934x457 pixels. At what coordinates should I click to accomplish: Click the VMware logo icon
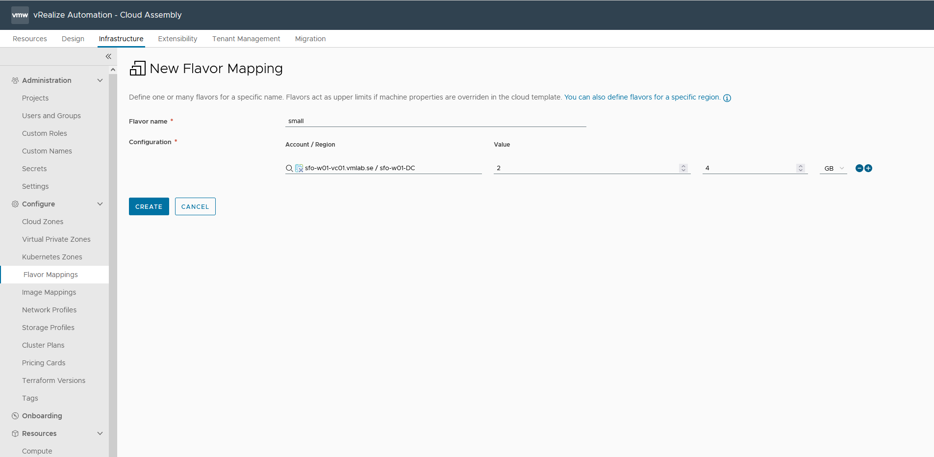[x=20, y=15]
